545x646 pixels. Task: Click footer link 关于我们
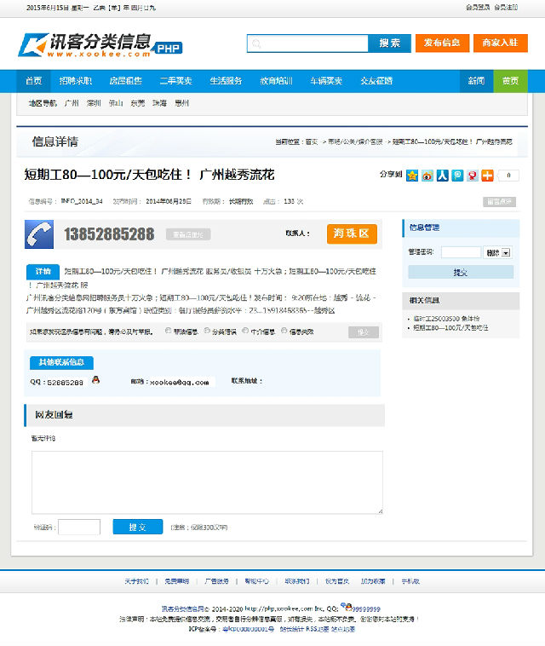(136, 581)
